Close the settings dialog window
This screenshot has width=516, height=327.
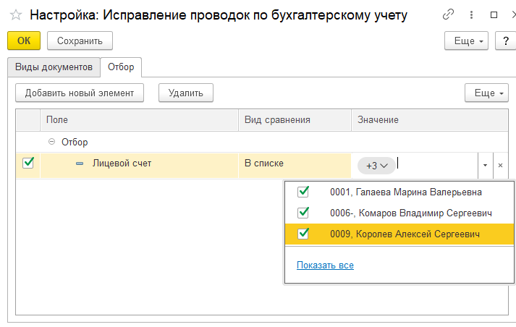click(x=512, y=14)
